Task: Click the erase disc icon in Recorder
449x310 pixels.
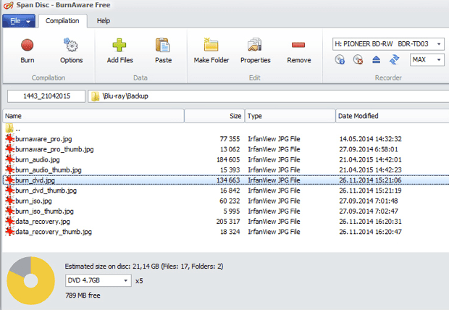Action: coord(358,59)
